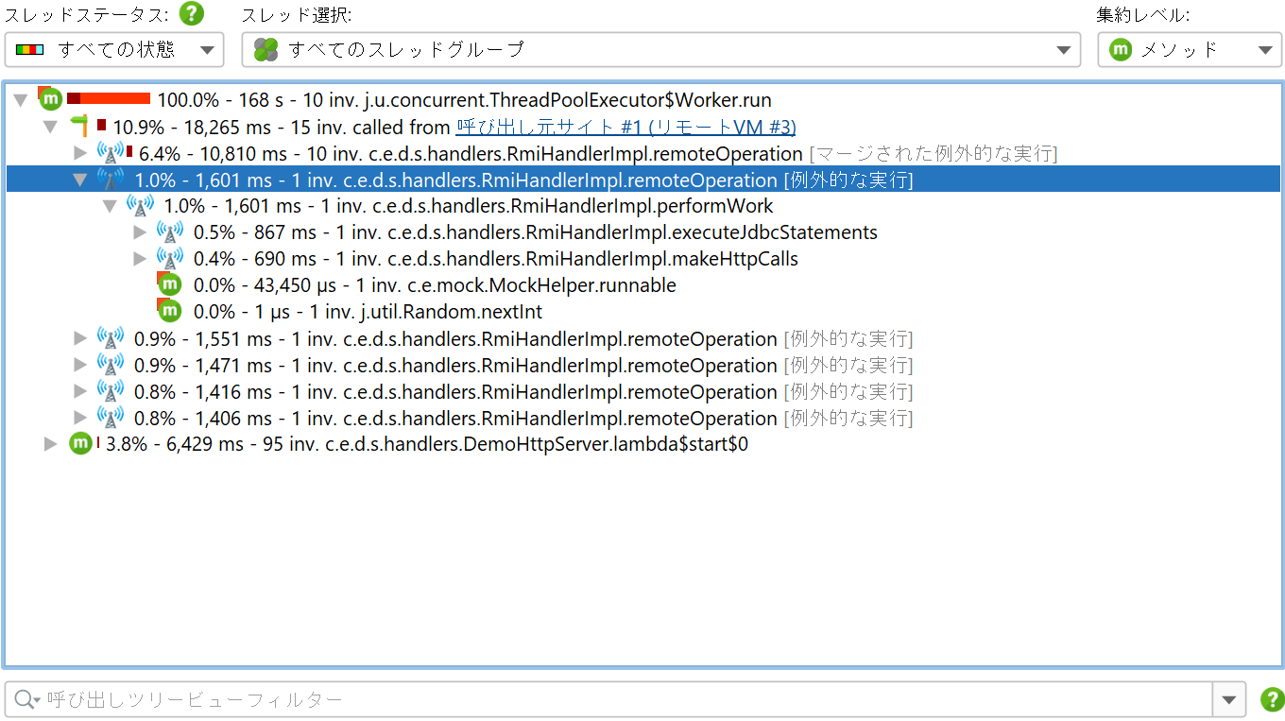Collapse the 1.0% performWork node
1285x721 pixels.
point(111,206)
